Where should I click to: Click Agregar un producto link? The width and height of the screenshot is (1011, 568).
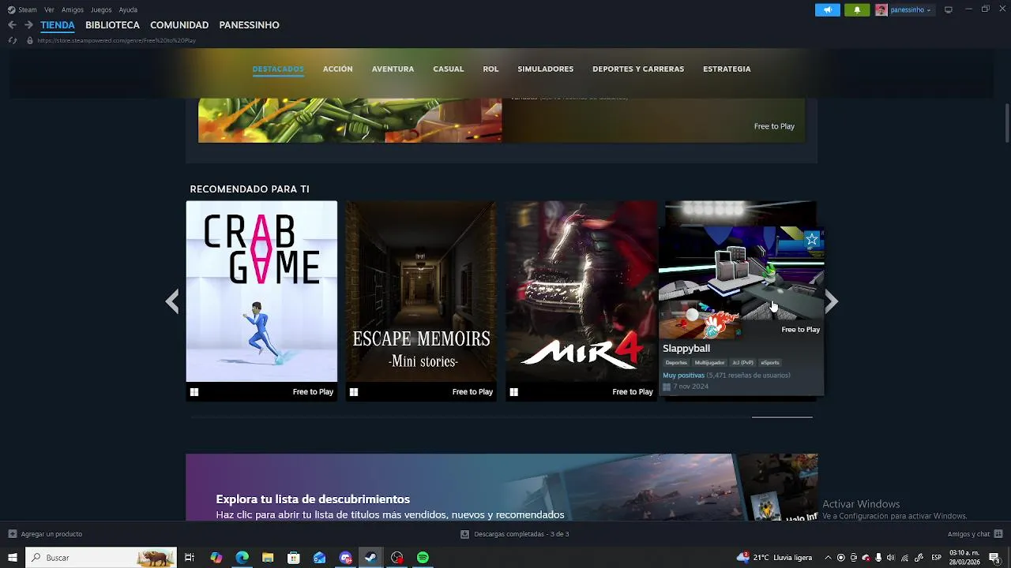[51, 534]
